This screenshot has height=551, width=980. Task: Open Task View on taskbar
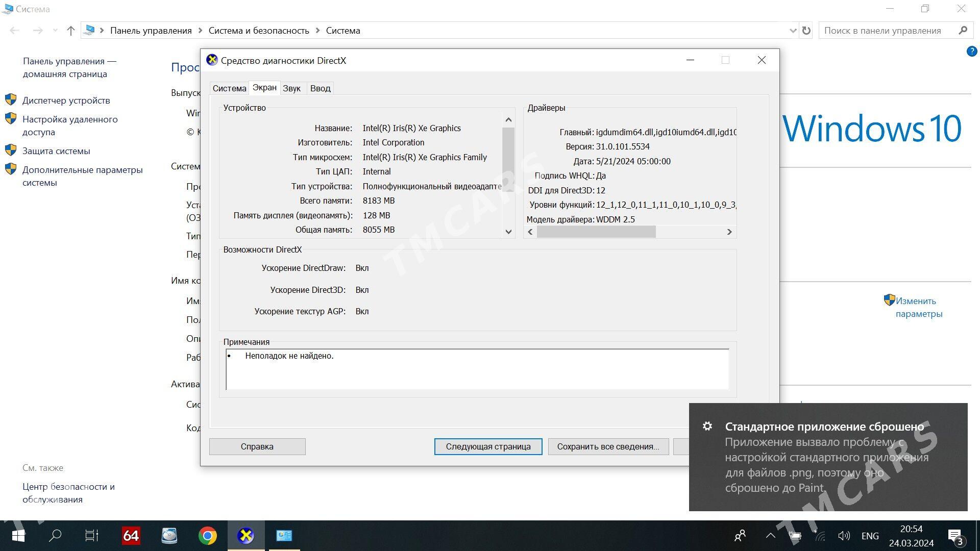point(92,536)
